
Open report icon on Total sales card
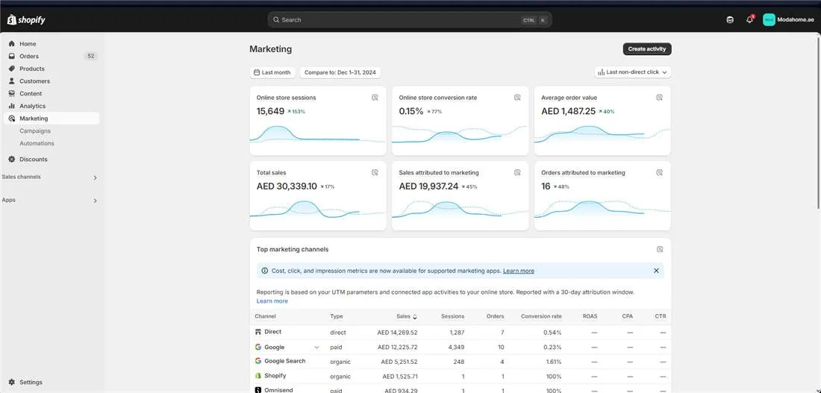tap(375, 173)
